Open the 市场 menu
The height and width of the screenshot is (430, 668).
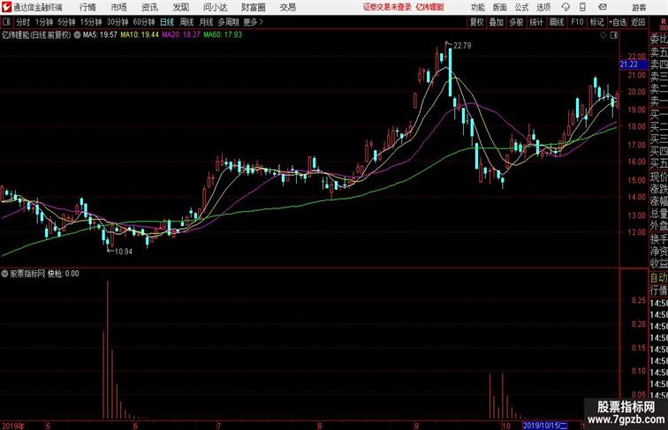coord(118,7)
